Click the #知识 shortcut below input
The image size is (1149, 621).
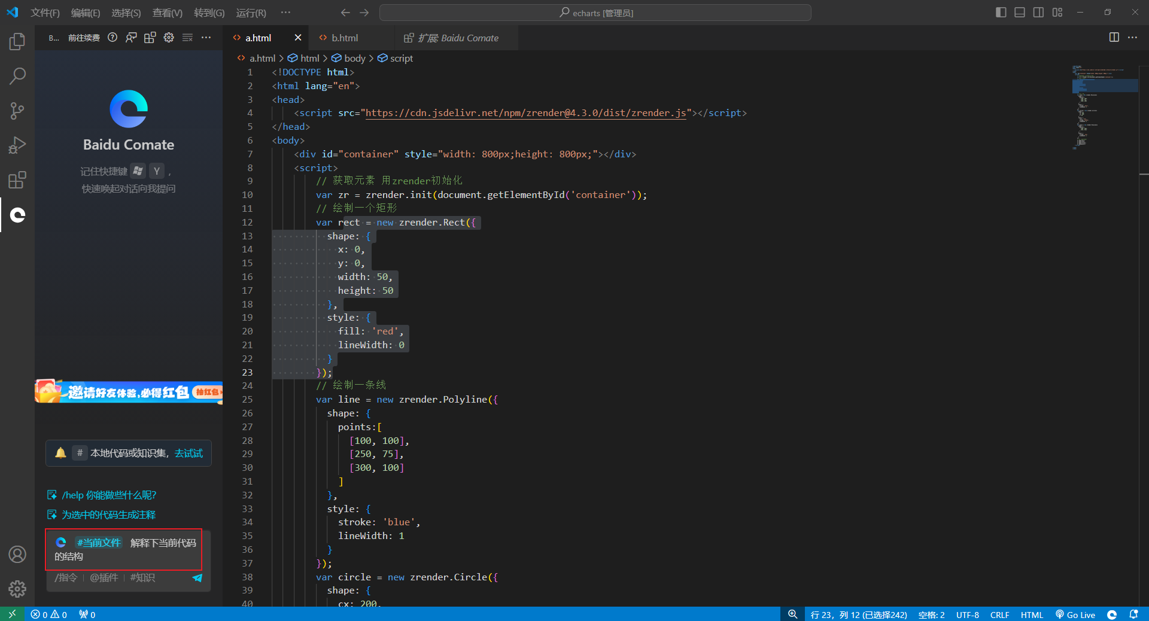click(x=142, y=578)
